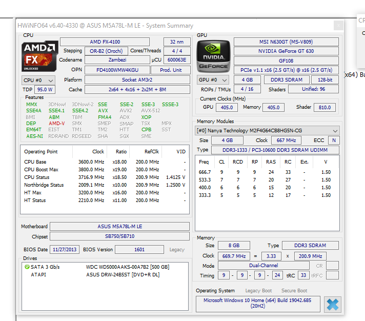The width and height of the screenshot is (365, 321).
Task: Open the CPU #0 selector dropdown
Action: click(38, 81)
